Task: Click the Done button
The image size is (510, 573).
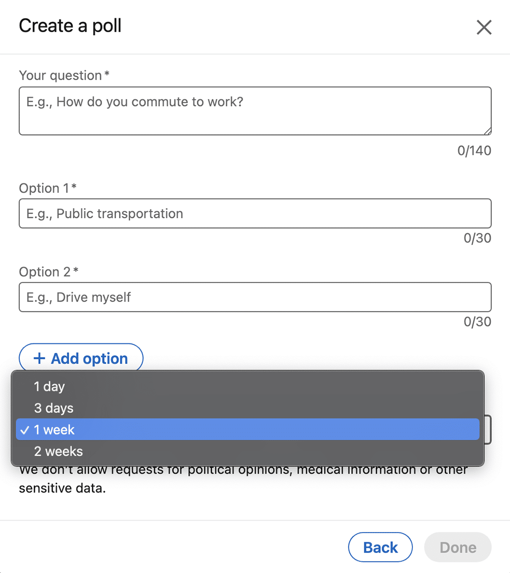Action: coord(458,547)
